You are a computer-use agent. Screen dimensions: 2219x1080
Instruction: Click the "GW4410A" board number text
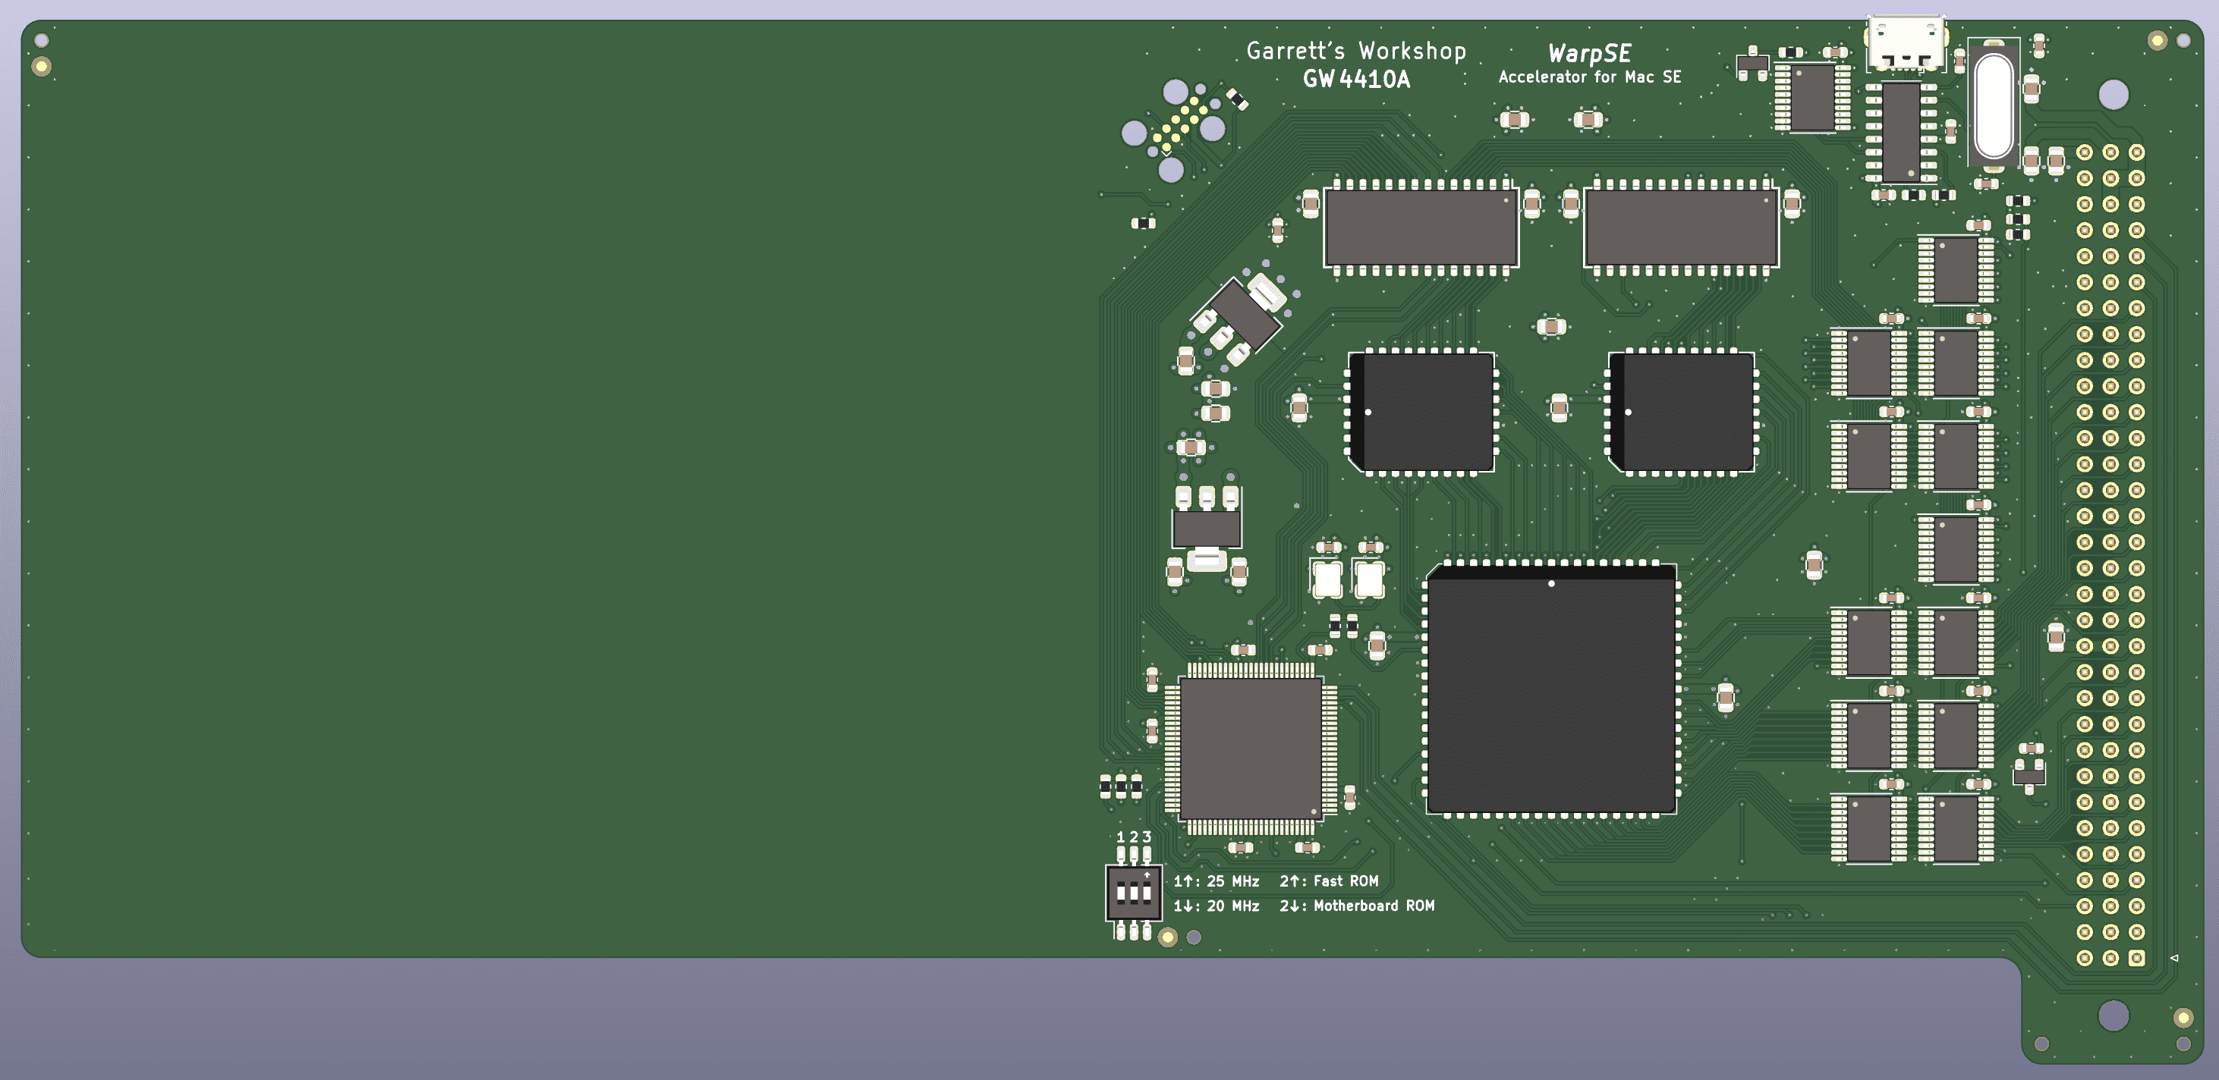(1357, 79)
